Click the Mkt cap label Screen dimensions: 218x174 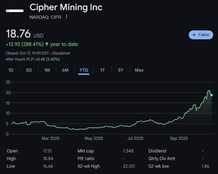(86, 151)
